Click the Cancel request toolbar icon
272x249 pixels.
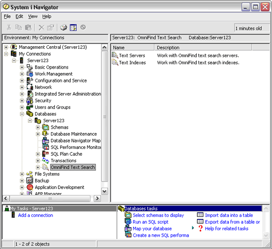[x=83, y=27]
